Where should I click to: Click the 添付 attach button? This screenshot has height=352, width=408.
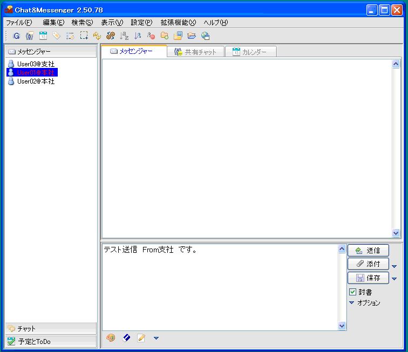tap(368, 264)
